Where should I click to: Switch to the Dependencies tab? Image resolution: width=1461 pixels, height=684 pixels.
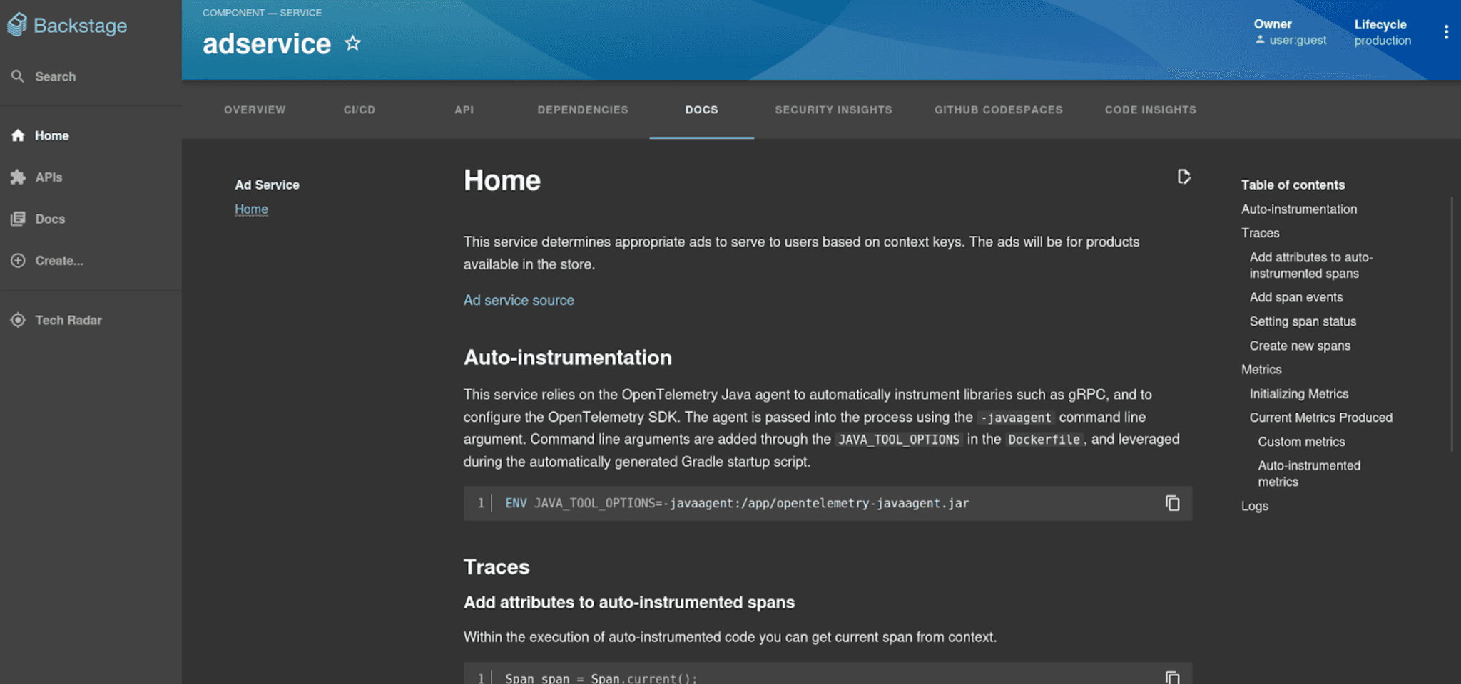(582, 110)
